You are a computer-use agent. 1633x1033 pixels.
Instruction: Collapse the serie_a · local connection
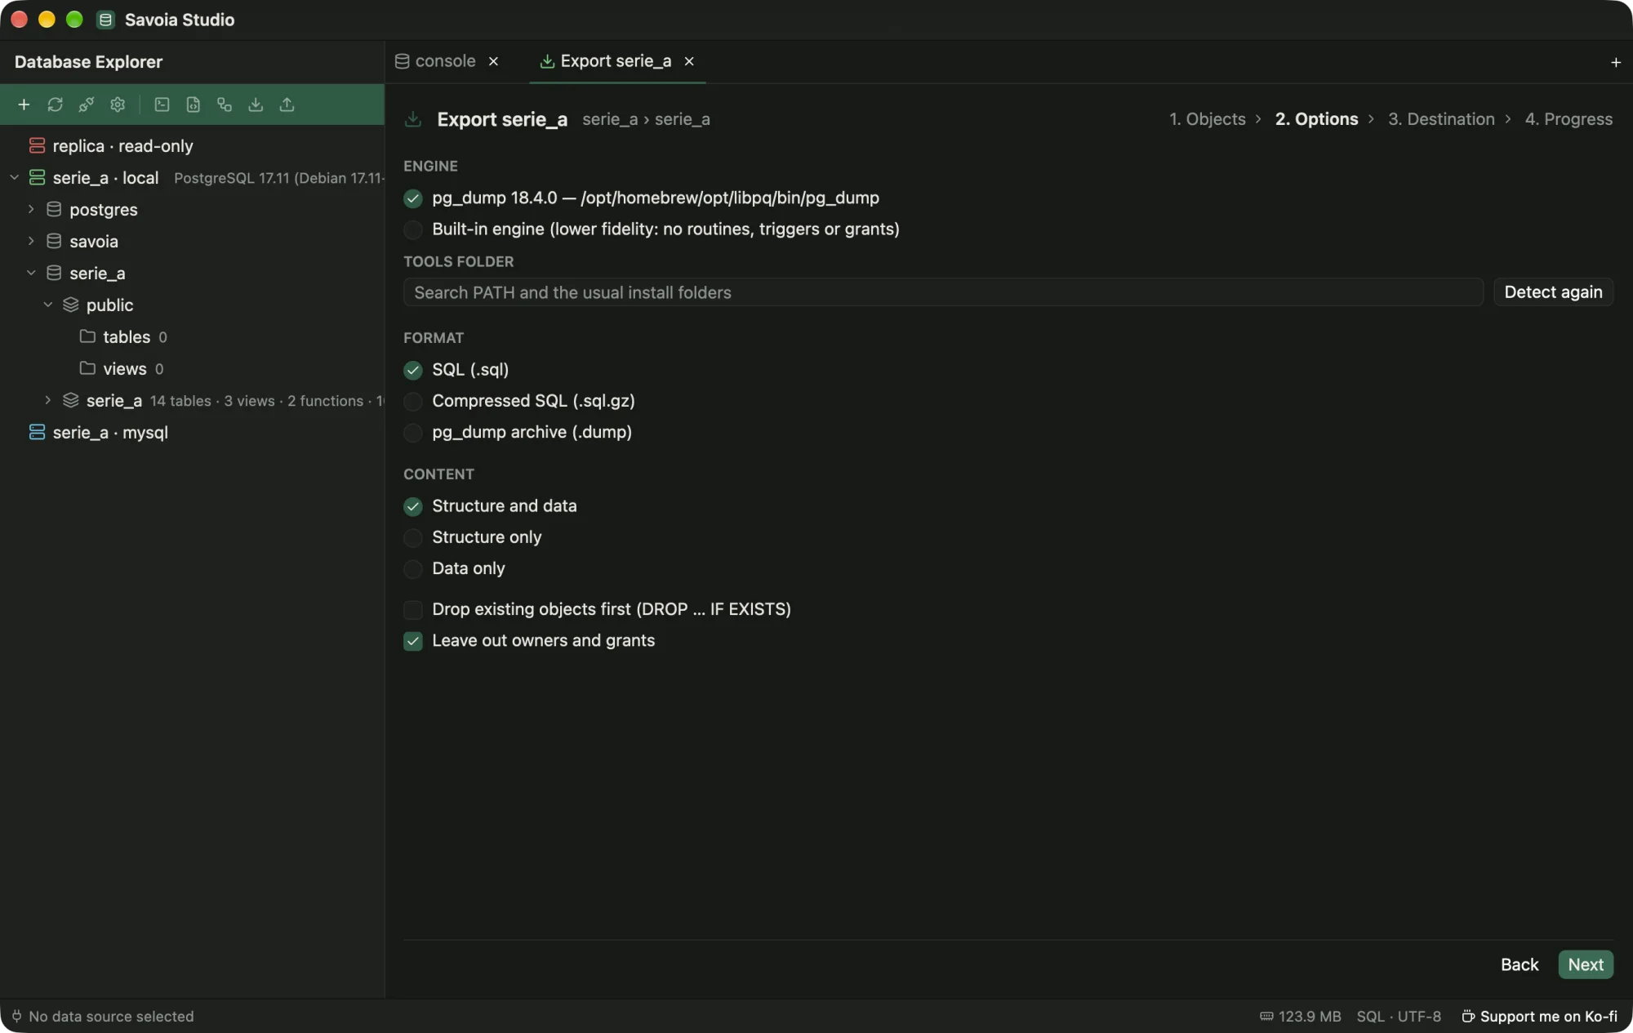[14, 177]
